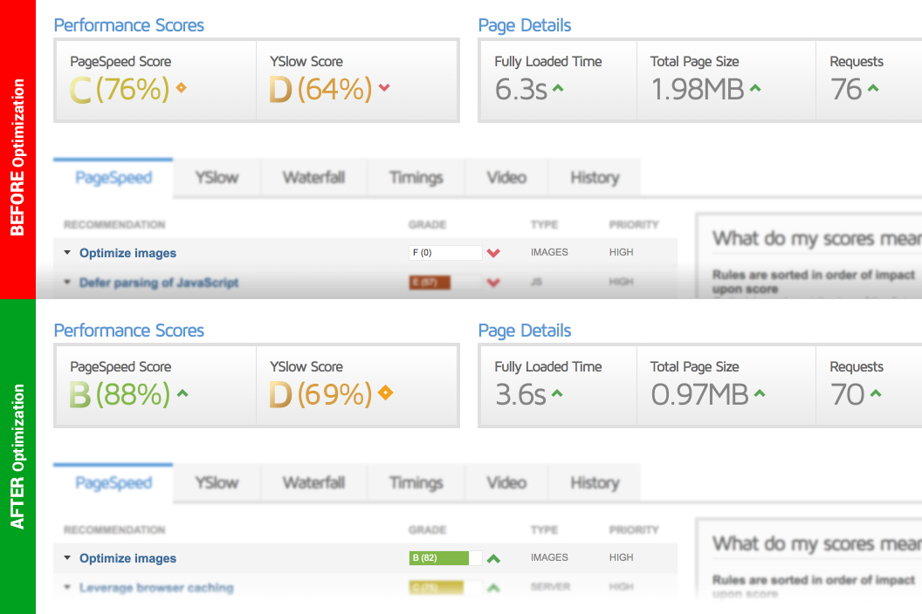Click the green B (82) grade bar
Image resolution: width=922 pixels, height=614 pixels.
(439, 558)
